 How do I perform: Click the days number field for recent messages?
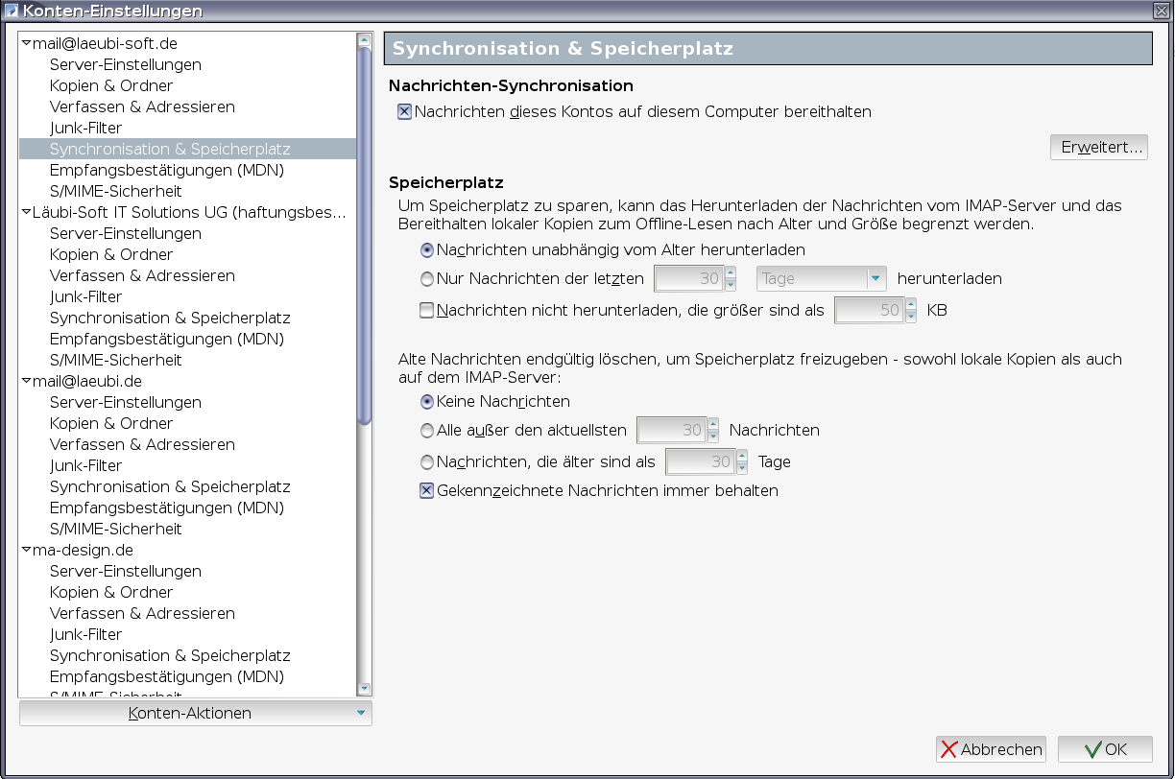[688, 279]
